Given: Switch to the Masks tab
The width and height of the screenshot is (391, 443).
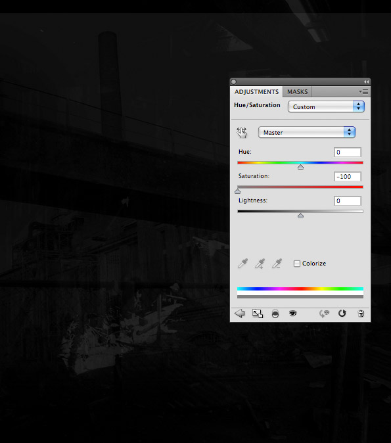Looking at the screenshot, I should point(297,92).
